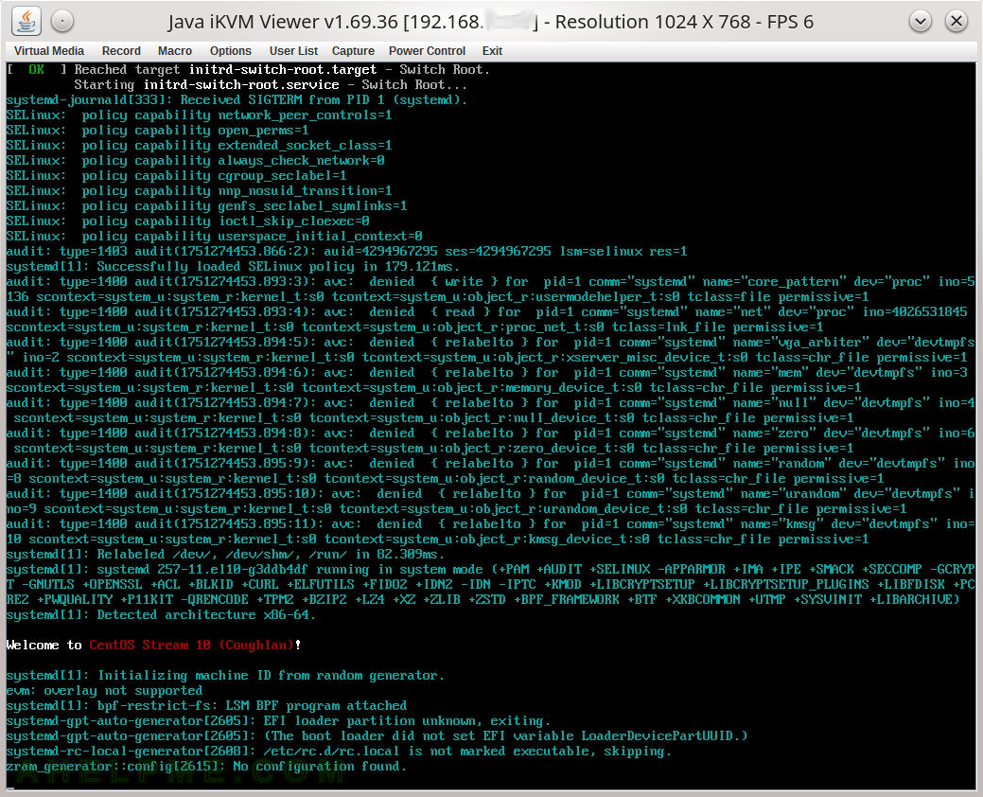Screen dimensions: 983x797
Task: Click 'bpf-restrict-fs: LSM BPF program attached' text
Action: tap(252, 705)
